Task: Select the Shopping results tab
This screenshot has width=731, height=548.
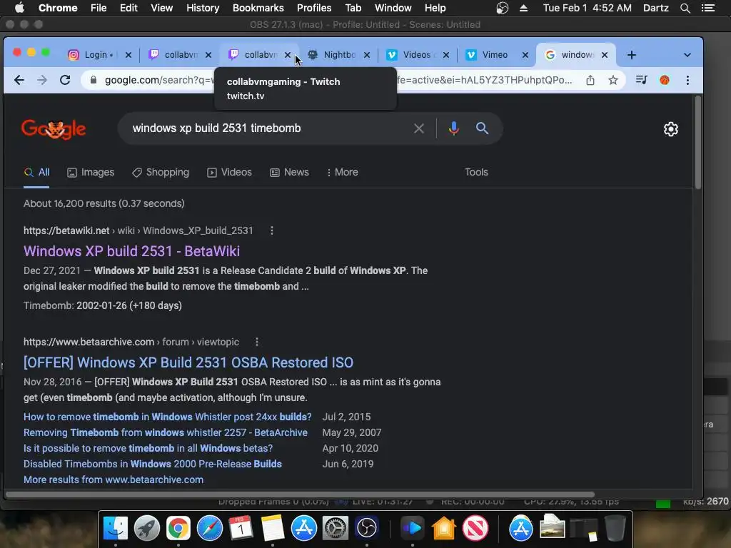Action: tap(161, 173)
